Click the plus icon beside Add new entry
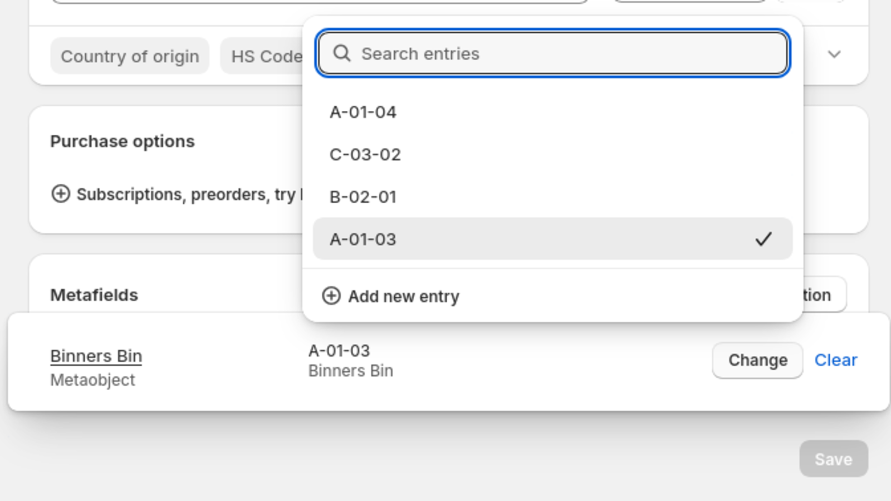 click(331, 296)
